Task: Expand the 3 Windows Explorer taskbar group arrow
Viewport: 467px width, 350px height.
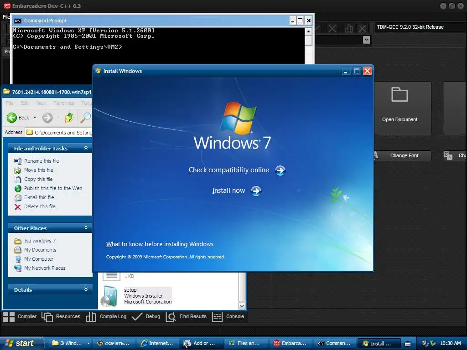Action: click(88, 344)
